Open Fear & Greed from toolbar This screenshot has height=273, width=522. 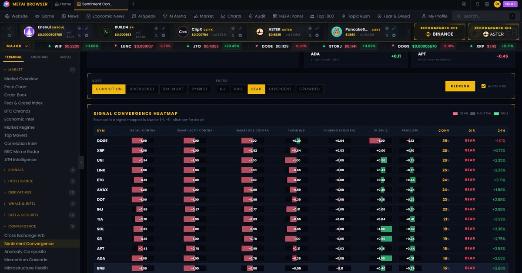pos(393,16)
